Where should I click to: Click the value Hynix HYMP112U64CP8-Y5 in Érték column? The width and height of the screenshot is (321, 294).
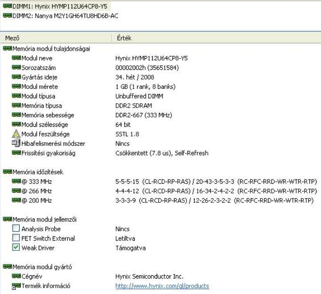[x=151, y=58]
